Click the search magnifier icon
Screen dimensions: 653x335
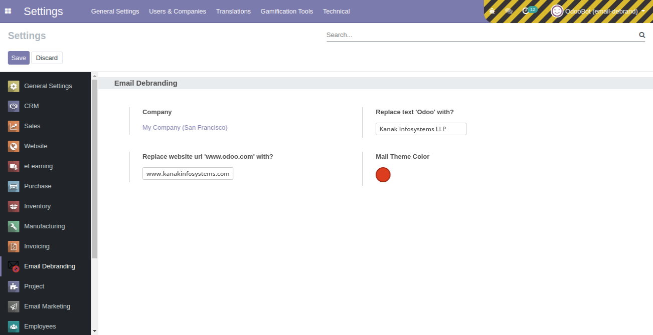tap(641, 35)
